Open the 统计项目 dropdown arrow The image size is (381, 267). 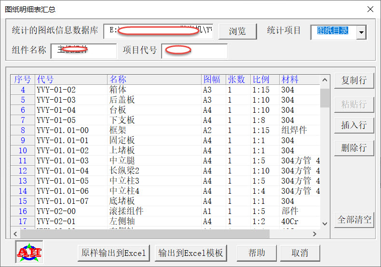tap(361, 32)
